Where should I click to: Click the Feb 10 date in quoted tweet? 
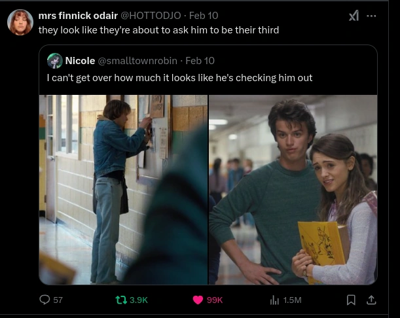tap(200, 61)
